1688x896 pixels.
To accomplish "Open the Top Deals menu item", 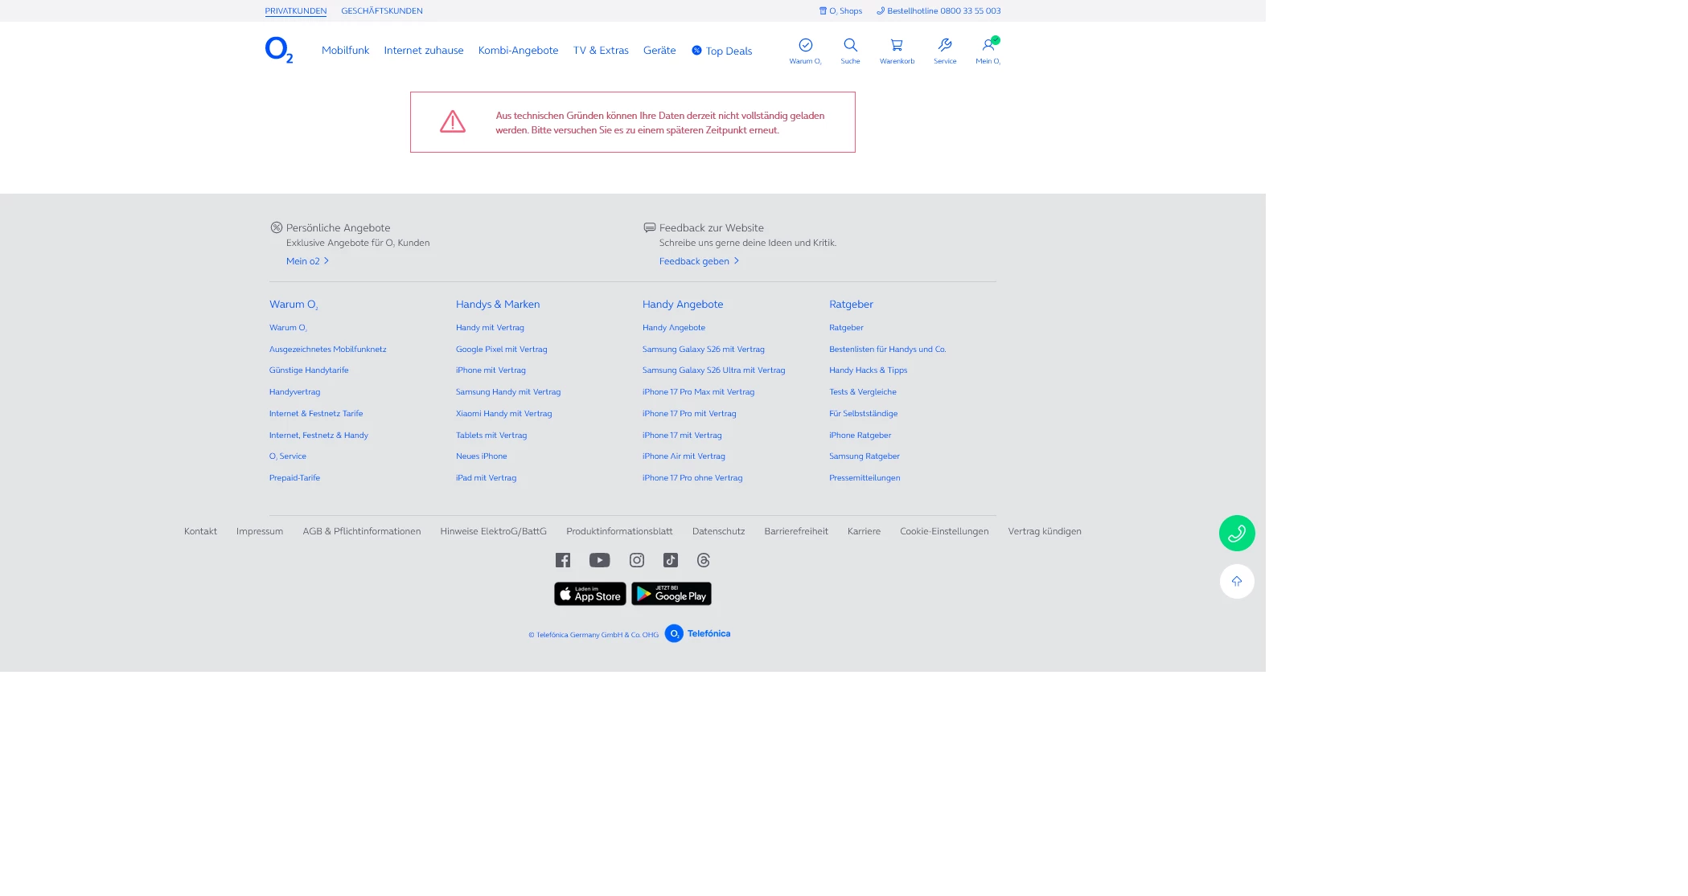I will pyautogui.click(x=721, y=51).
